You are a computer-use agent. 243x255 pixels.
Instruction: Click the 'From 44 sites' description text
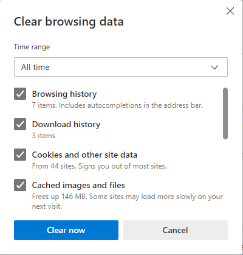(100, 166)
